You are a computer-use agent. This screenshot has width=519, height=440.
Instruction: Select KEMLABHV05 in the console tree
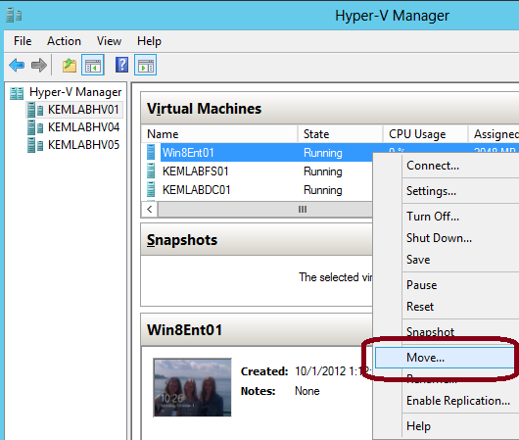pos(84,145)
